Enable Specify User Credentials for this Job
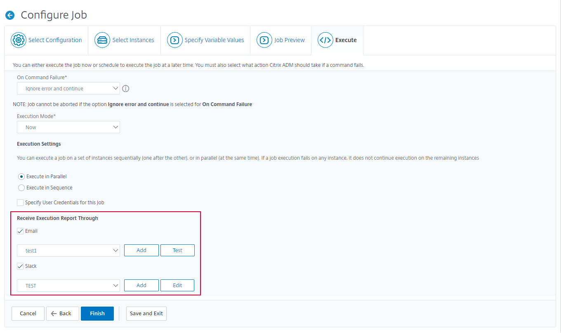561x333 pixels. coord(20,203)
